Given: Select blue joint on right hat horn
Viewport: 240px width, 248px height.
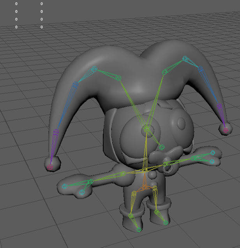Looking at the screenshot, I should (200, 68).
